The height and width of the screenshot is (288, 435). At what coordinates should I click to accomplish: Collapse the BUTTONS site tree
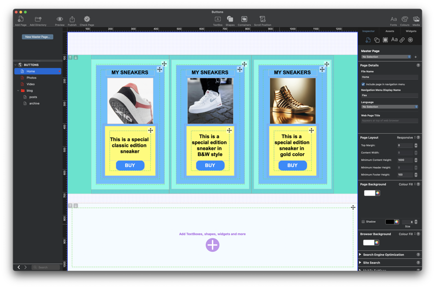point(16,65)
